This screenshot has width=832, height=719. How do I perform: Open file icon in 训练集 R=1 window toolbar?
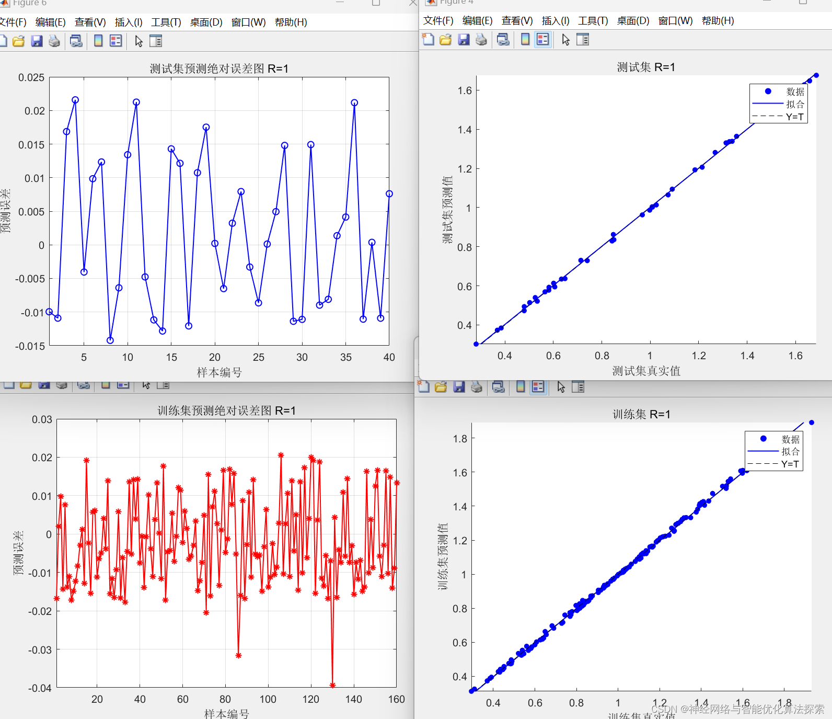pos(441,386)
